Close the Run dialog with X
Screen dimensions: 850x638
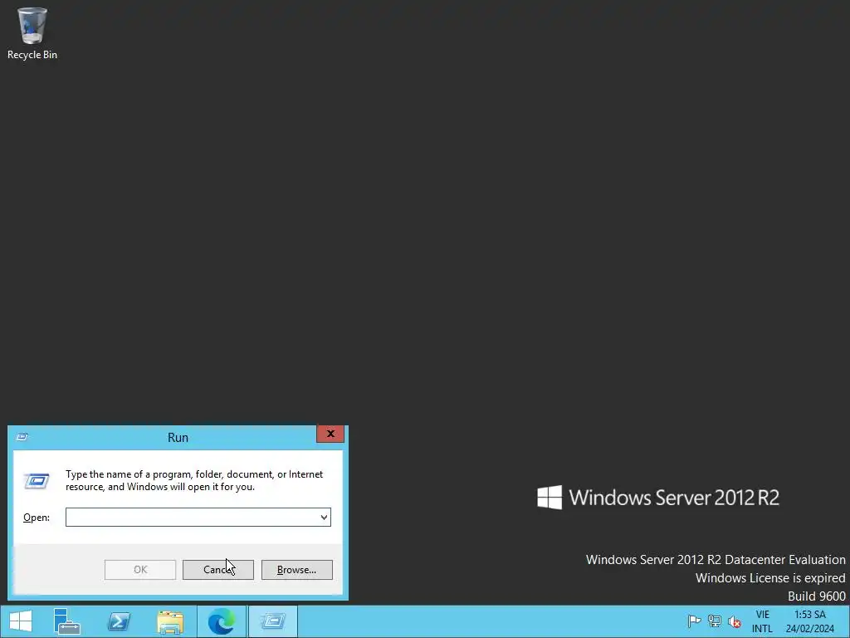pos(330,434)
